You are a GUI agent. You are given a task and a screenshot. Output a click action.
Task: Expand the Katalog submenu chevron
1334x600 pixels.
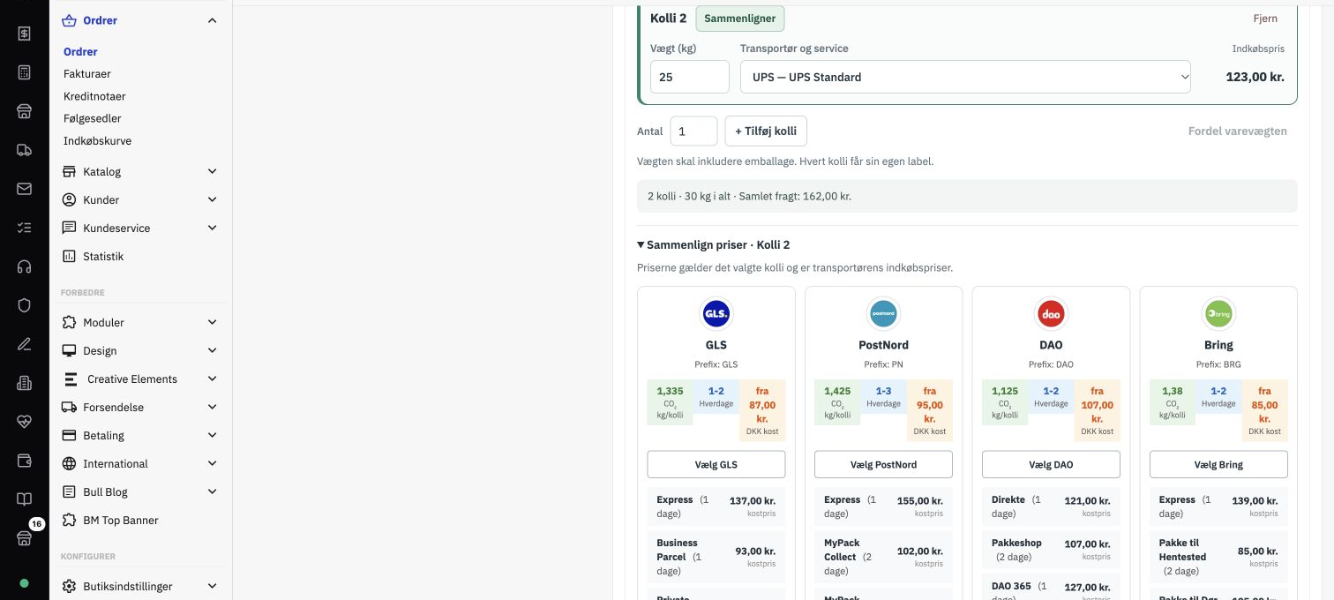(x=212, y=171)
